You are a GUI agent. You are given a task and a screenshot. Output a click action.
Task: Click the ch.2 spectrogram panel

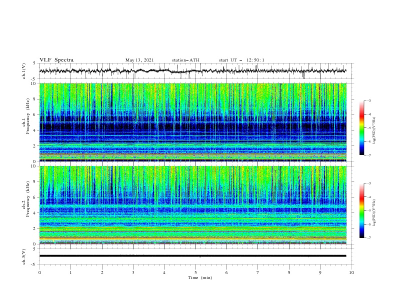click(192, 205)
